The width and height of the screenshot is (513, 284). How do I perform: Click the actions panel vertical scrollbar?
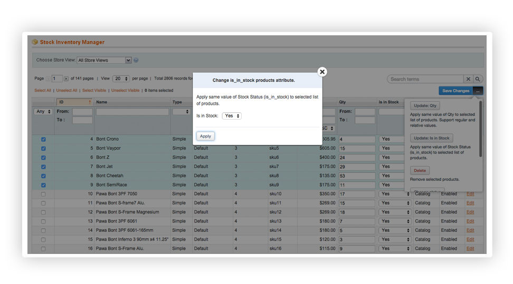(x=480, y=129)
